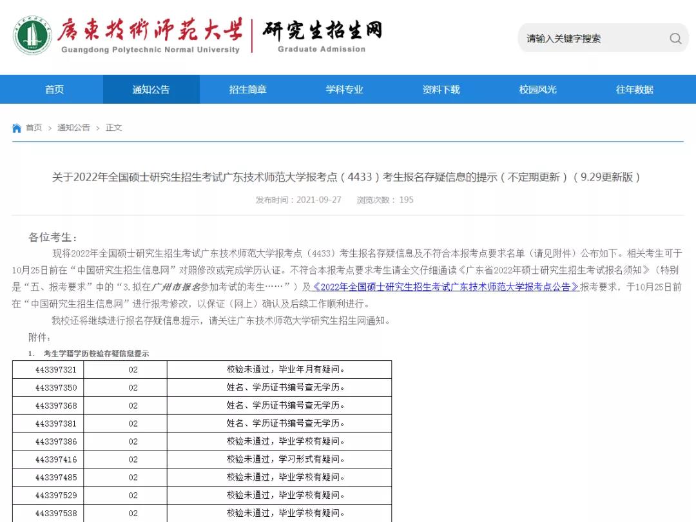Open the 通知公告 navigation tab
Viewport: 696px width, 522px height.
coord(151,90)
